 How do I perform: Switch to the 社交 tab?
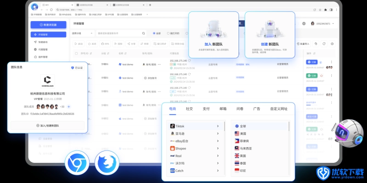pos(189,109)
